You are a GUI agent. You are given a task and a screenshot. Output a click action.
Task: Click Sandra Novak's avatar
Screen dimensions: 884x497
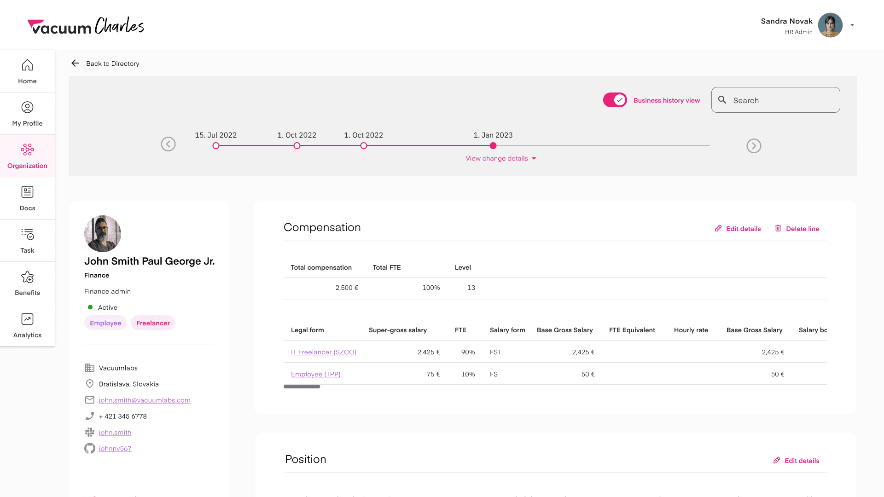point(830,25)
